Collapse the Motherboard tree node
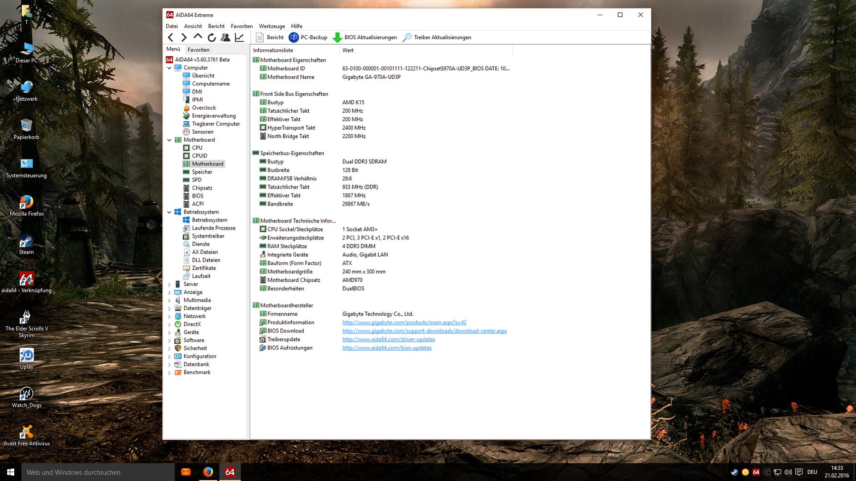 pyautogui.click(x=170, y=140)
